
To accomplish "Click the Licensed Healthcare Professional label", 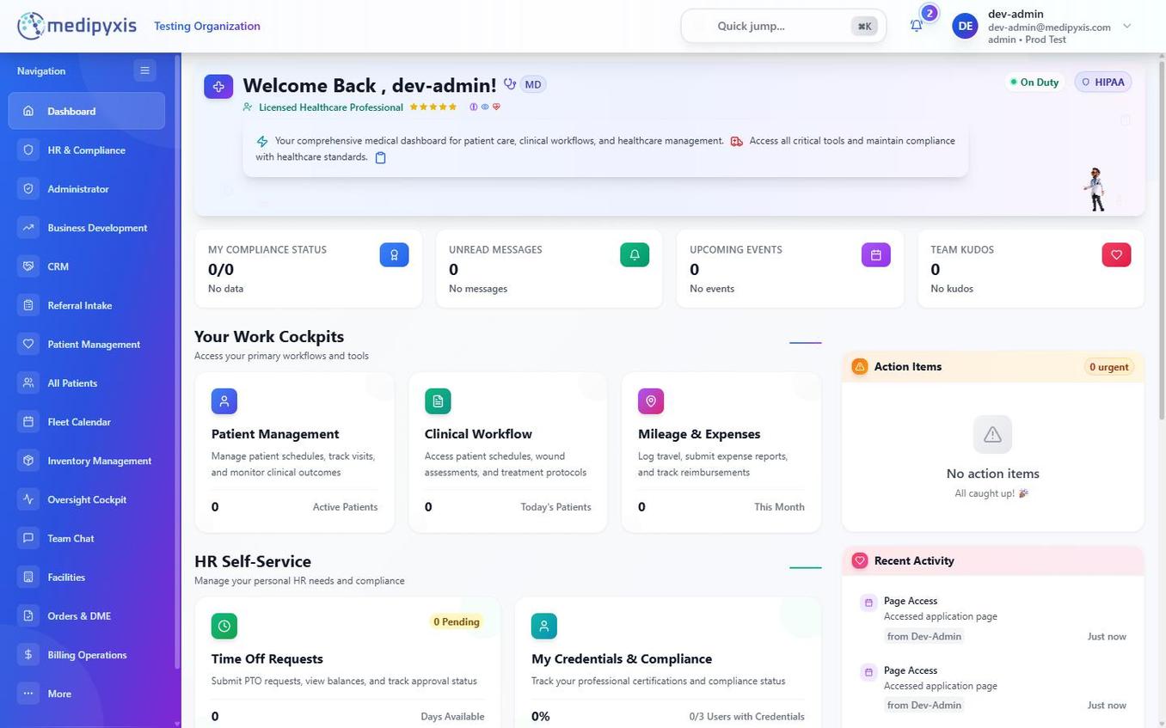I will pos(331,107).
